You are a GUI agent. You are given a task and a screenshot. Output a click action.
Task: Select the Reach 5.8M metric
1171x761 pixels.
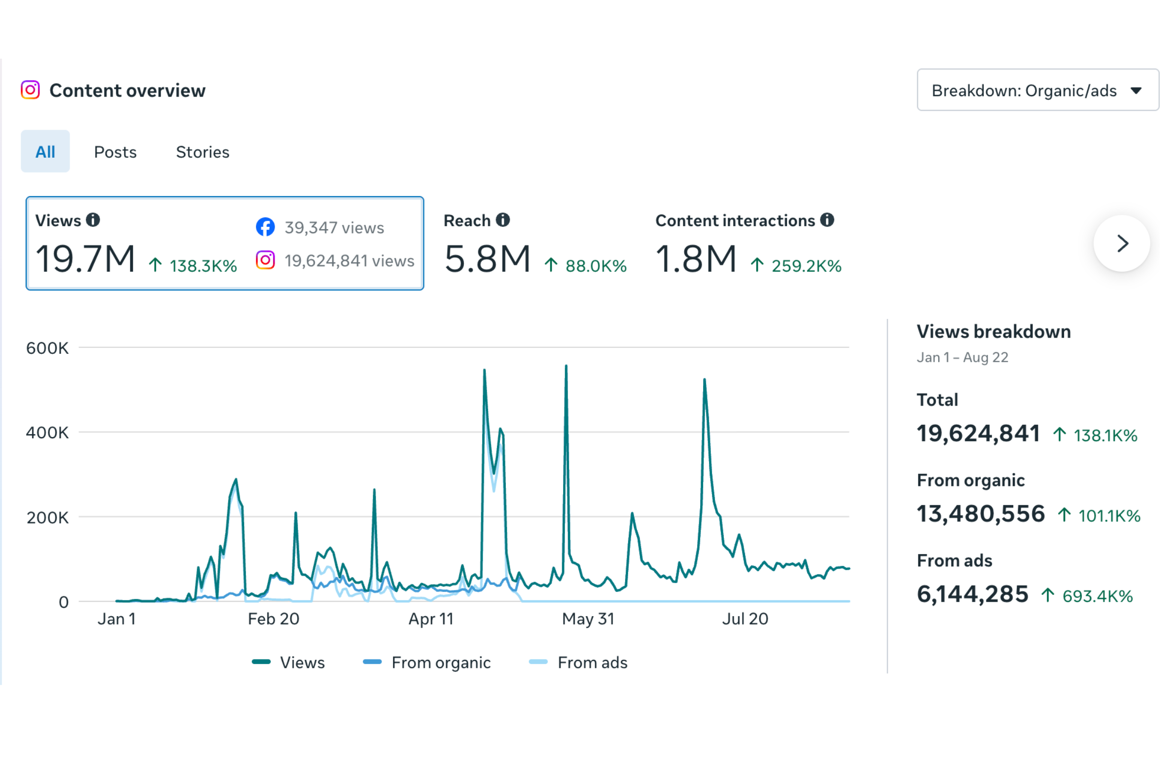click(535, 243)
